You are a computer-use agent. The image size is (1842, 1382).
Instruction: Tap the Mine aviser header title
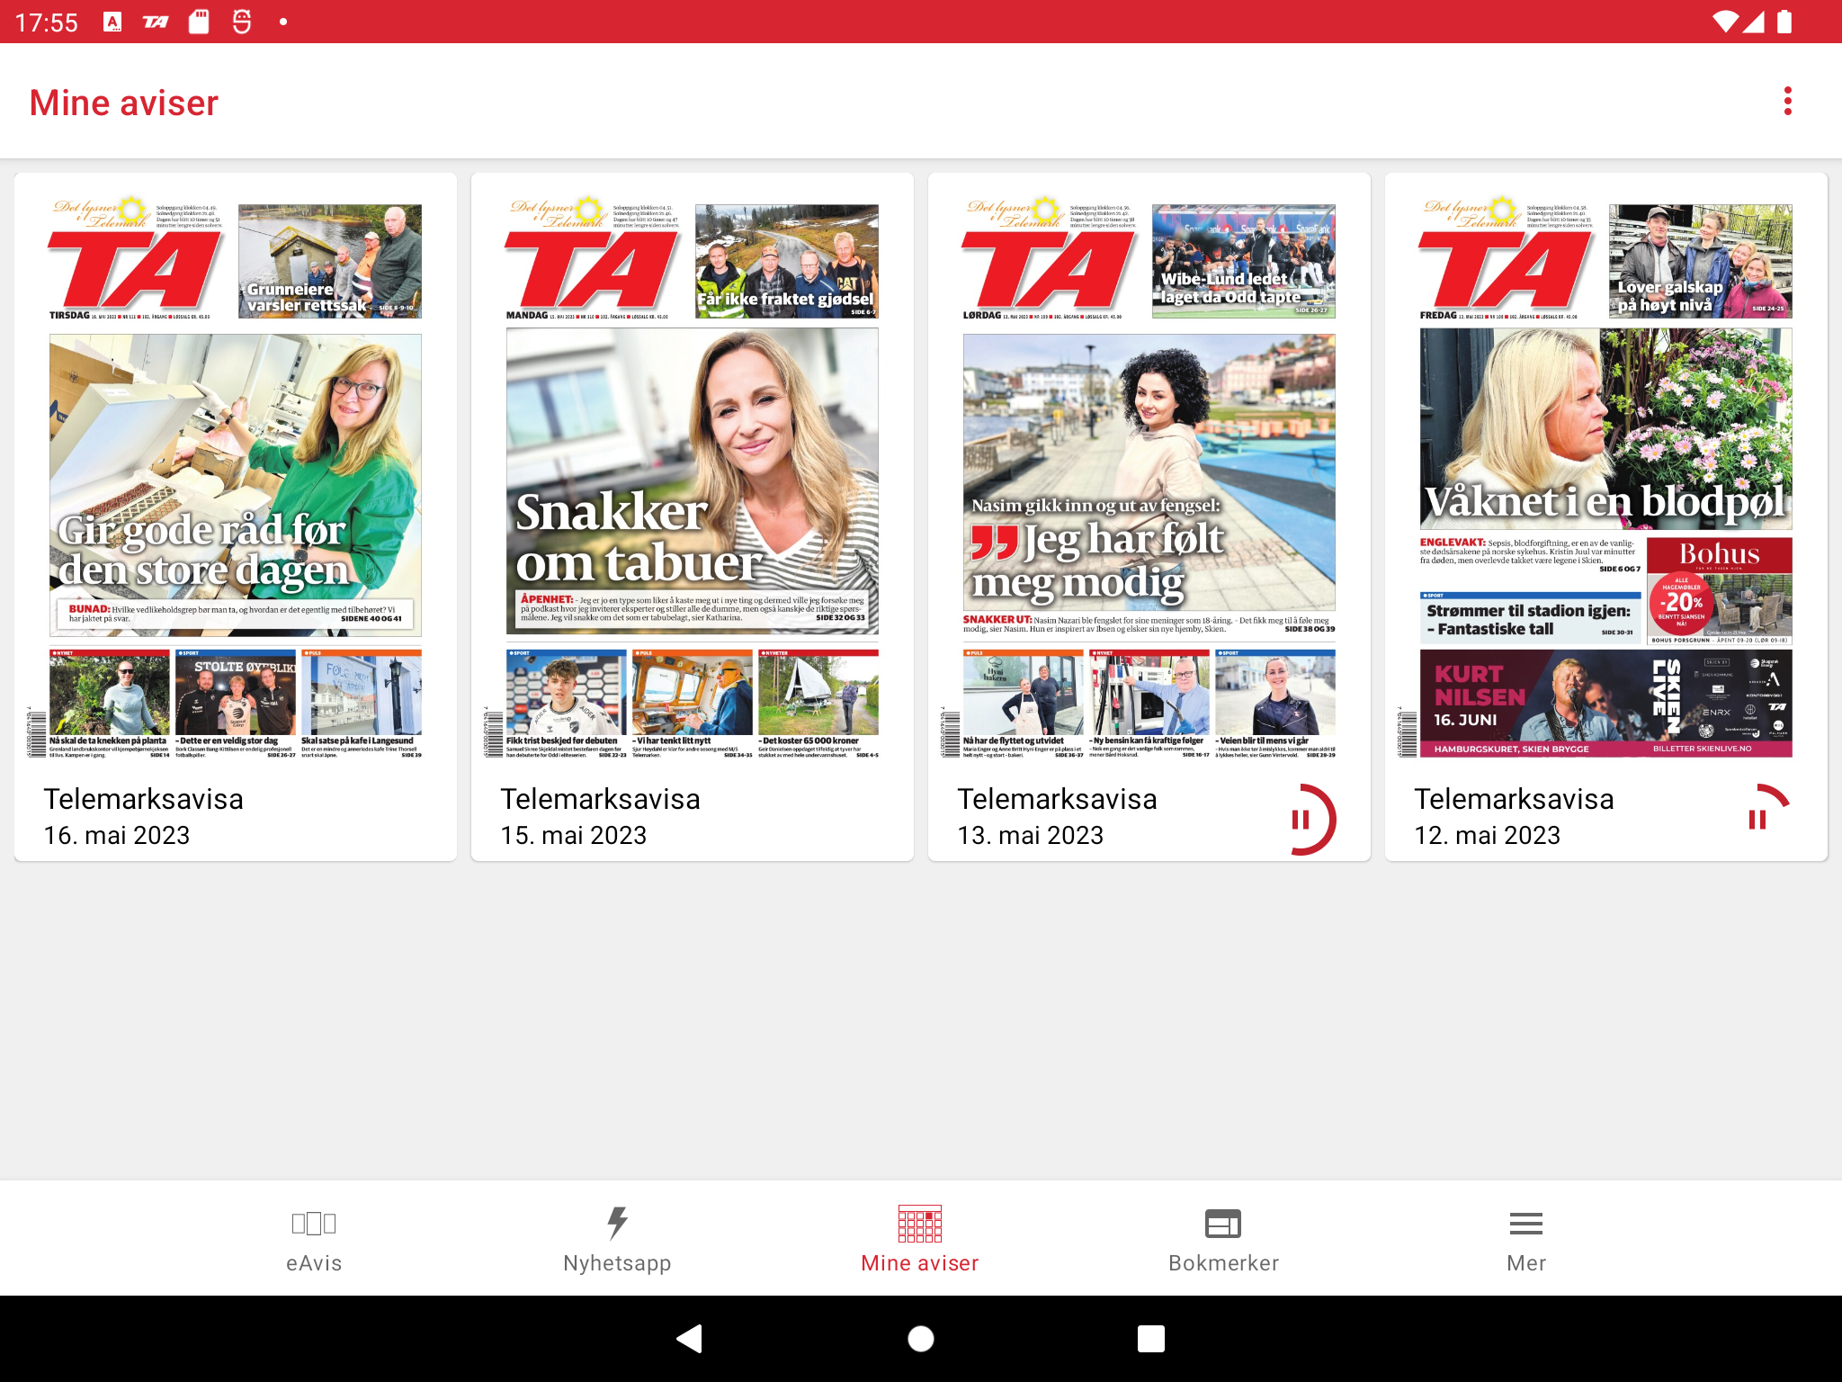[124, 103]
